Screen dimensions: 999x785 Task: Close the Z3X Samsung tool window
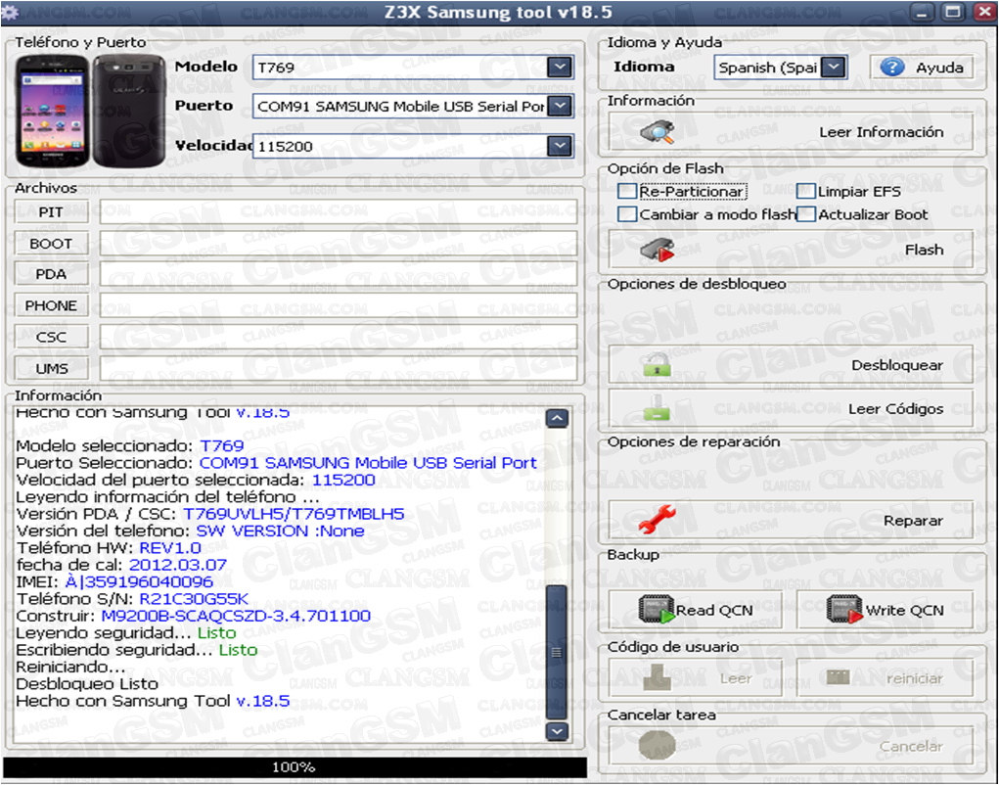(984, 12)
